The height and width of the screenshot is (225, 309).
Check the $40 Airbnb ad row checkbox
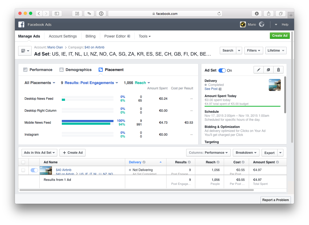tap(23, 170)
